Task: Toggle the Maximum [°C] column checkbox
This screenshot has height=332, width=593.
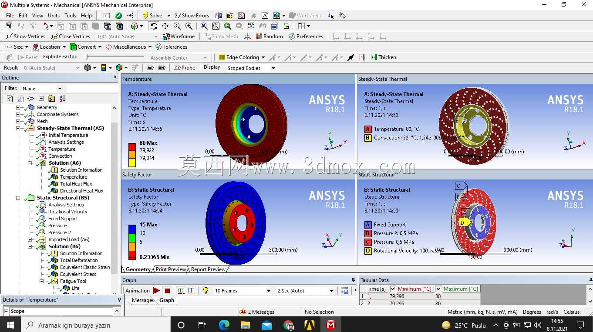Action: click(x=439, y=289)
